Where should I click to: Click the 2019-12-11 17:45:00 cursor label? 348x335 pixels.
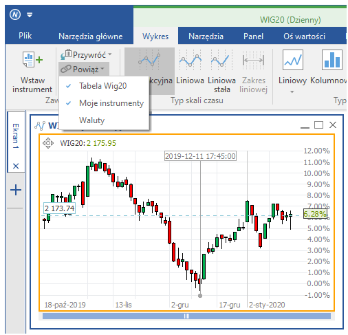[200, 156]
